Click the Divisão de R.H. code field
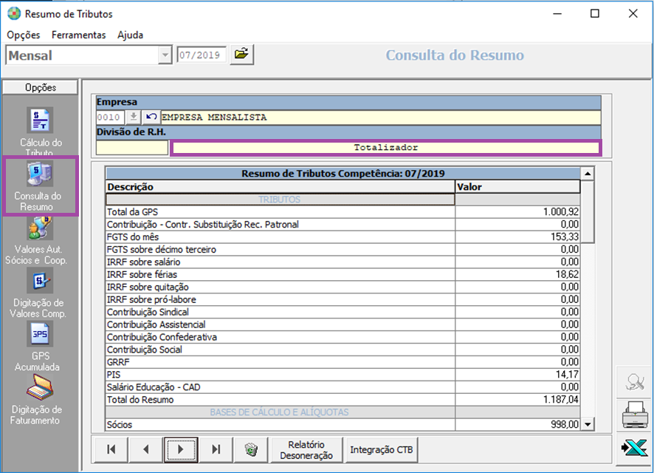654x473 pixels. coord(132,147)
